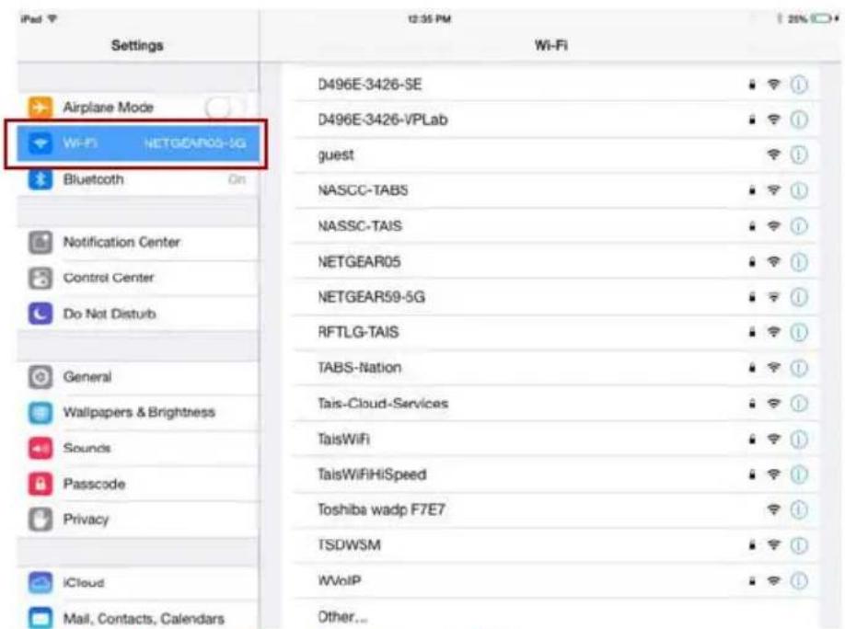Tap the Airplane Mode orange icon
The image size is (845, 629).
(x=41, y=107)
